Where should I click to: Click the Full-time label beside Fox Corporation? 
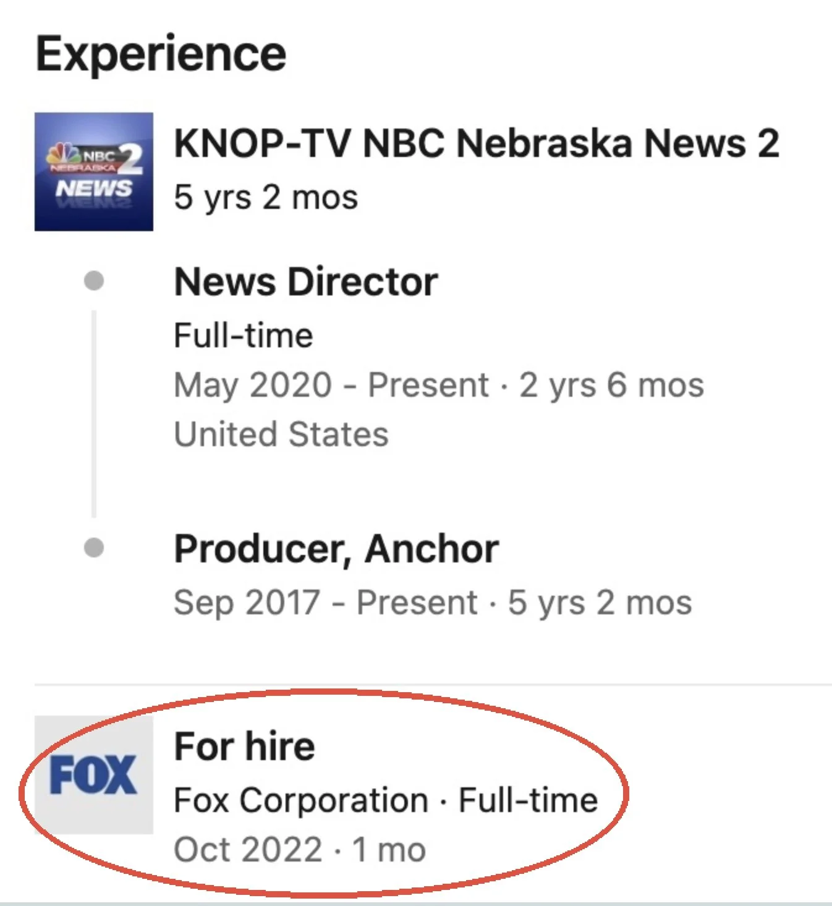tap(528, 800)
